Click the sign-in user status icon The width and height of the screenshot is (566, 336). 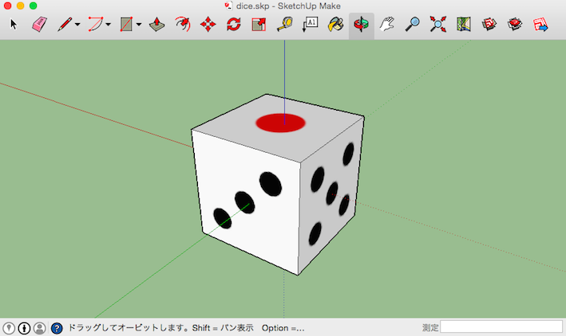tap(40, 328)
